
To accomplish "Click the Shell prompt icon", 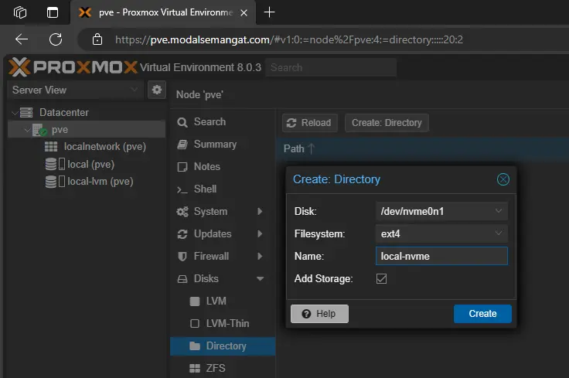I will [182, 189].
